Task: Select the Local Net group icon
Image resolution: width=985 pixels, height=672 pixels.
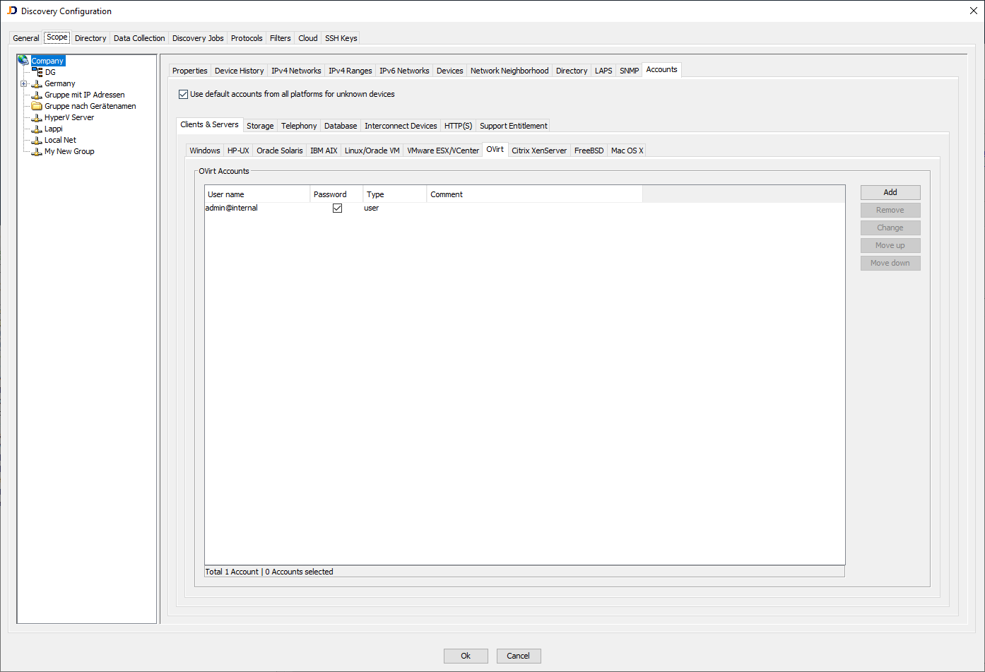Action: 36,139
